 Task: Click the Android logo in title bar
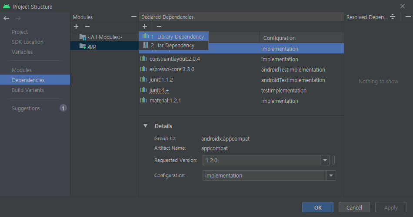point(7,7)
